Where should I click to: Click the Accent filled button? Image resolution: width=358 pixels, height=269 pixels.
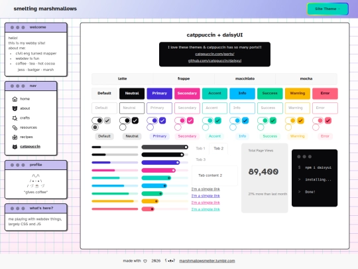pyautogui.click(x=215, y=94)
